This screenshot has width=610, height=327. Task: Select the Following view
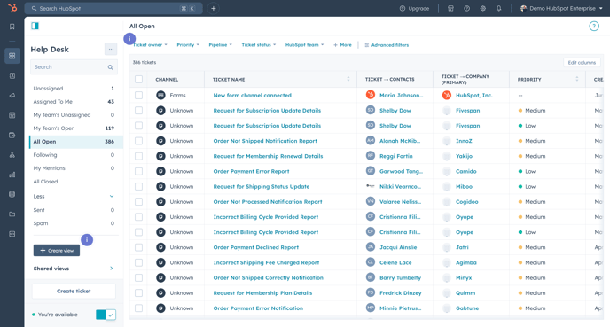tap(74, 155)
